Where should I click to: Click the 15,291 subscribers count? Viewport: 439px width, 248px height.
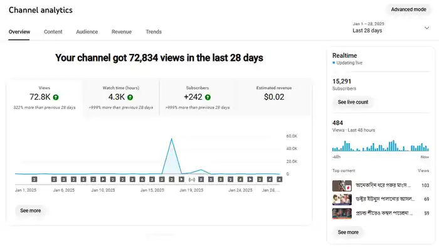click(342, 81)
